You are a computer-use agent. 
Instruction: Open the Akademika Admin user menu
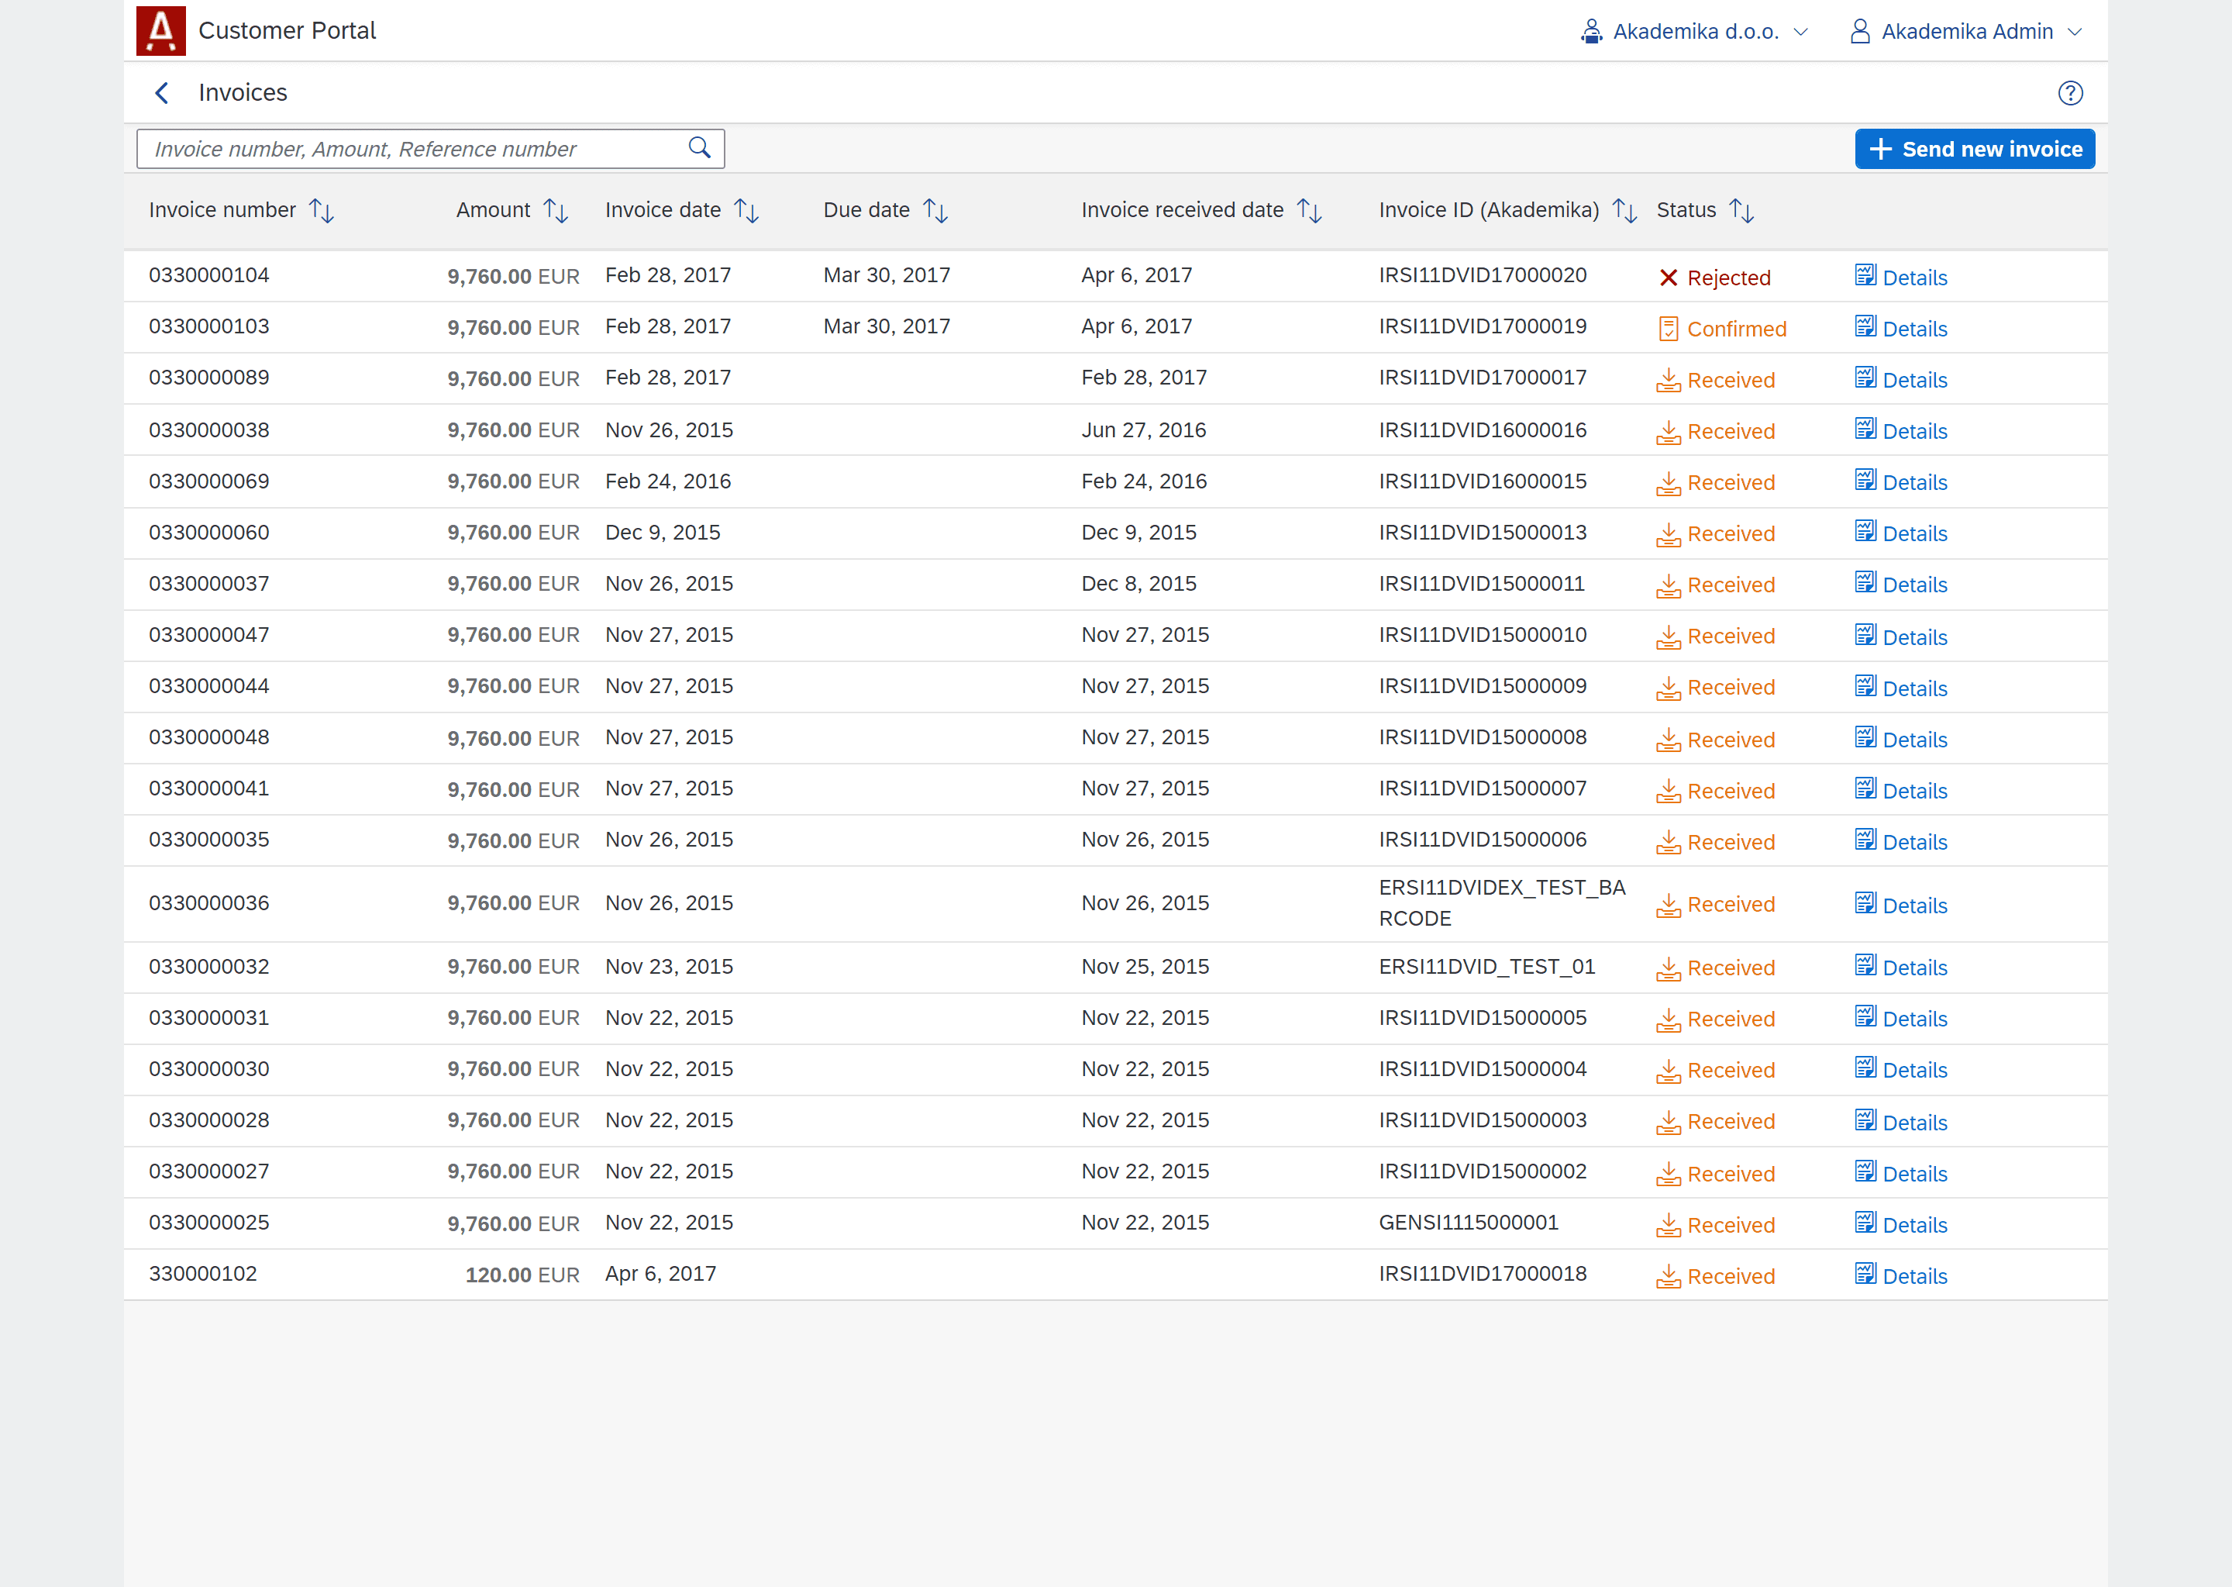pos(1966,31)
